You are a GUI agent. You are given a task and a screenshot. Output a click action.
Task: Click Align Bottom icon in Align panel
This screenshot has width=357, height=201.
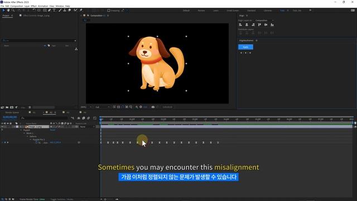(272, 25)
